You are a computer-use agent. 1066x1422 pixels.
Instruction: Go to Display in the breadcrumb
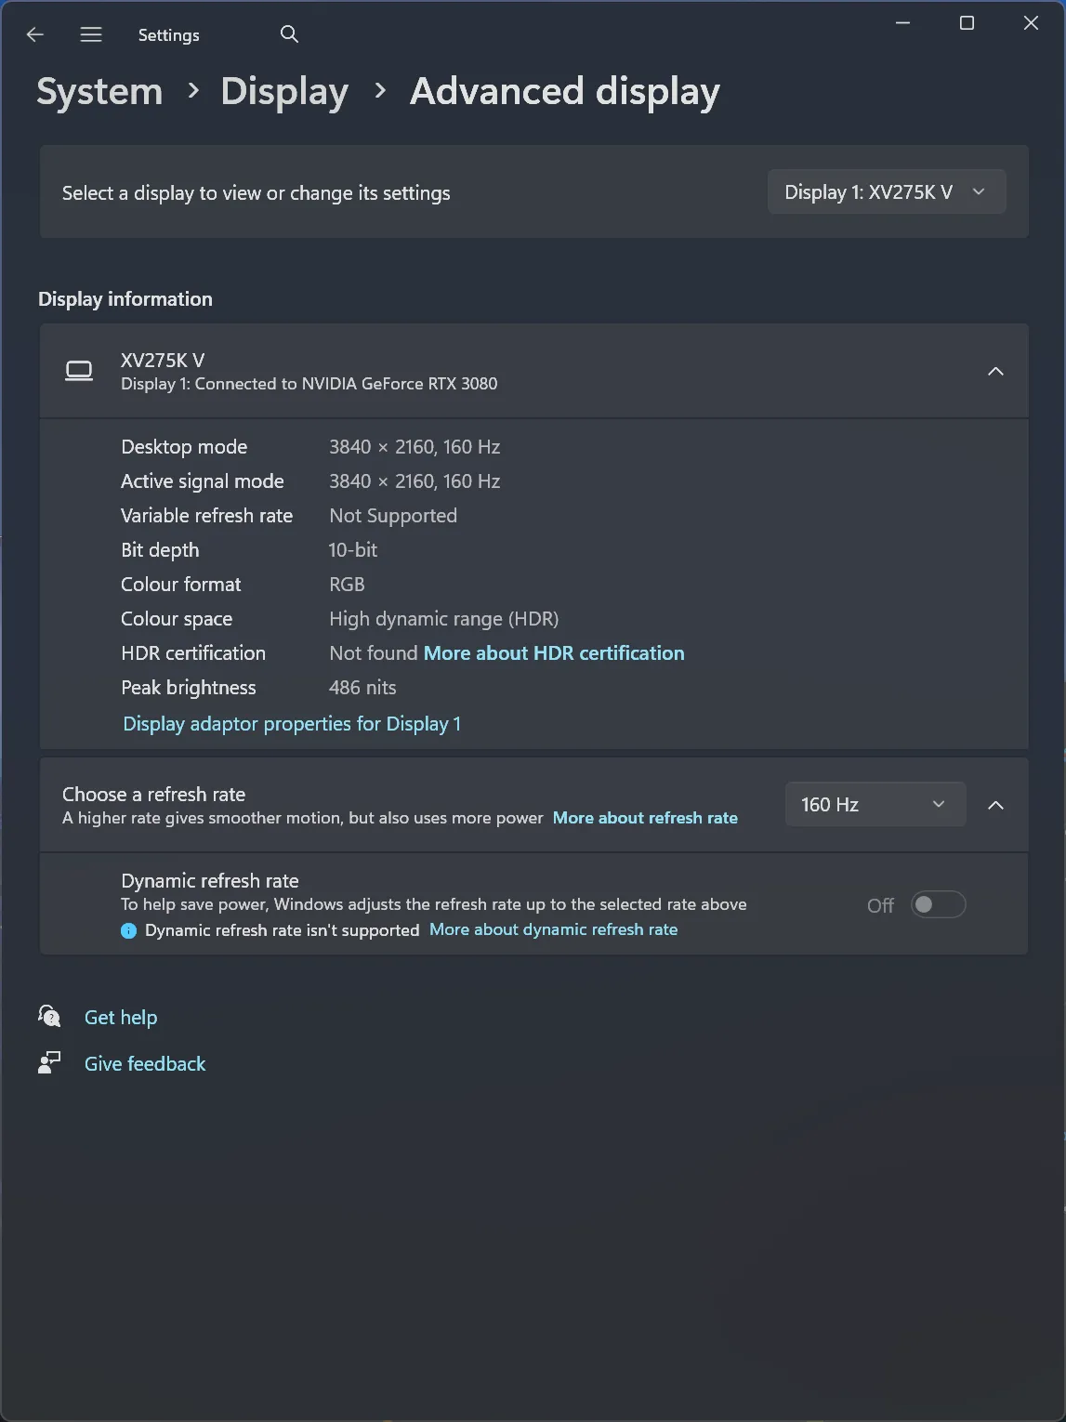point(284,91)
